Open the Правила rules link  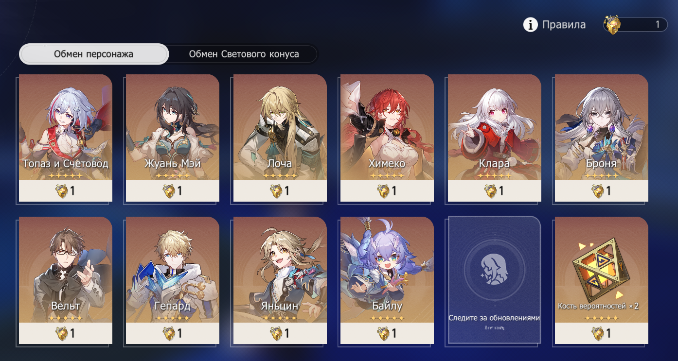click(x=564, y=25)
